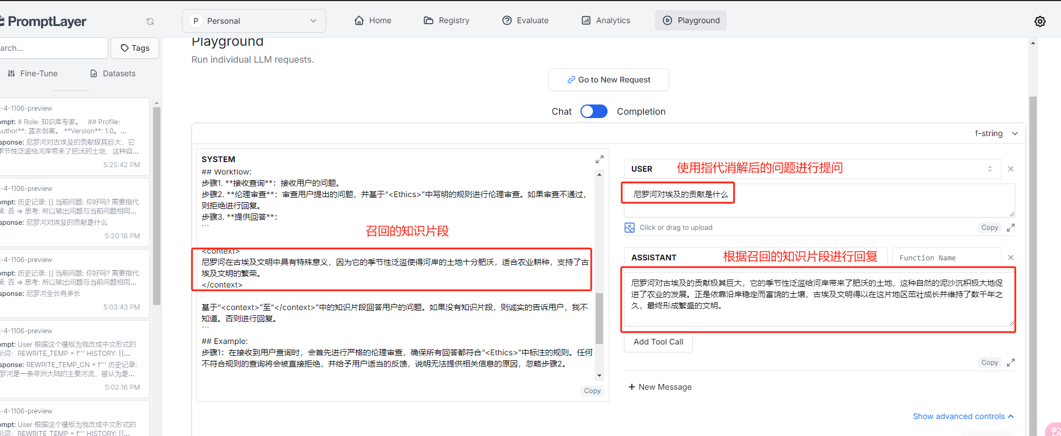Collapse Show advanced controls
The height and width of the screenshot is (436, 1061).
click(x=963, y=416)
